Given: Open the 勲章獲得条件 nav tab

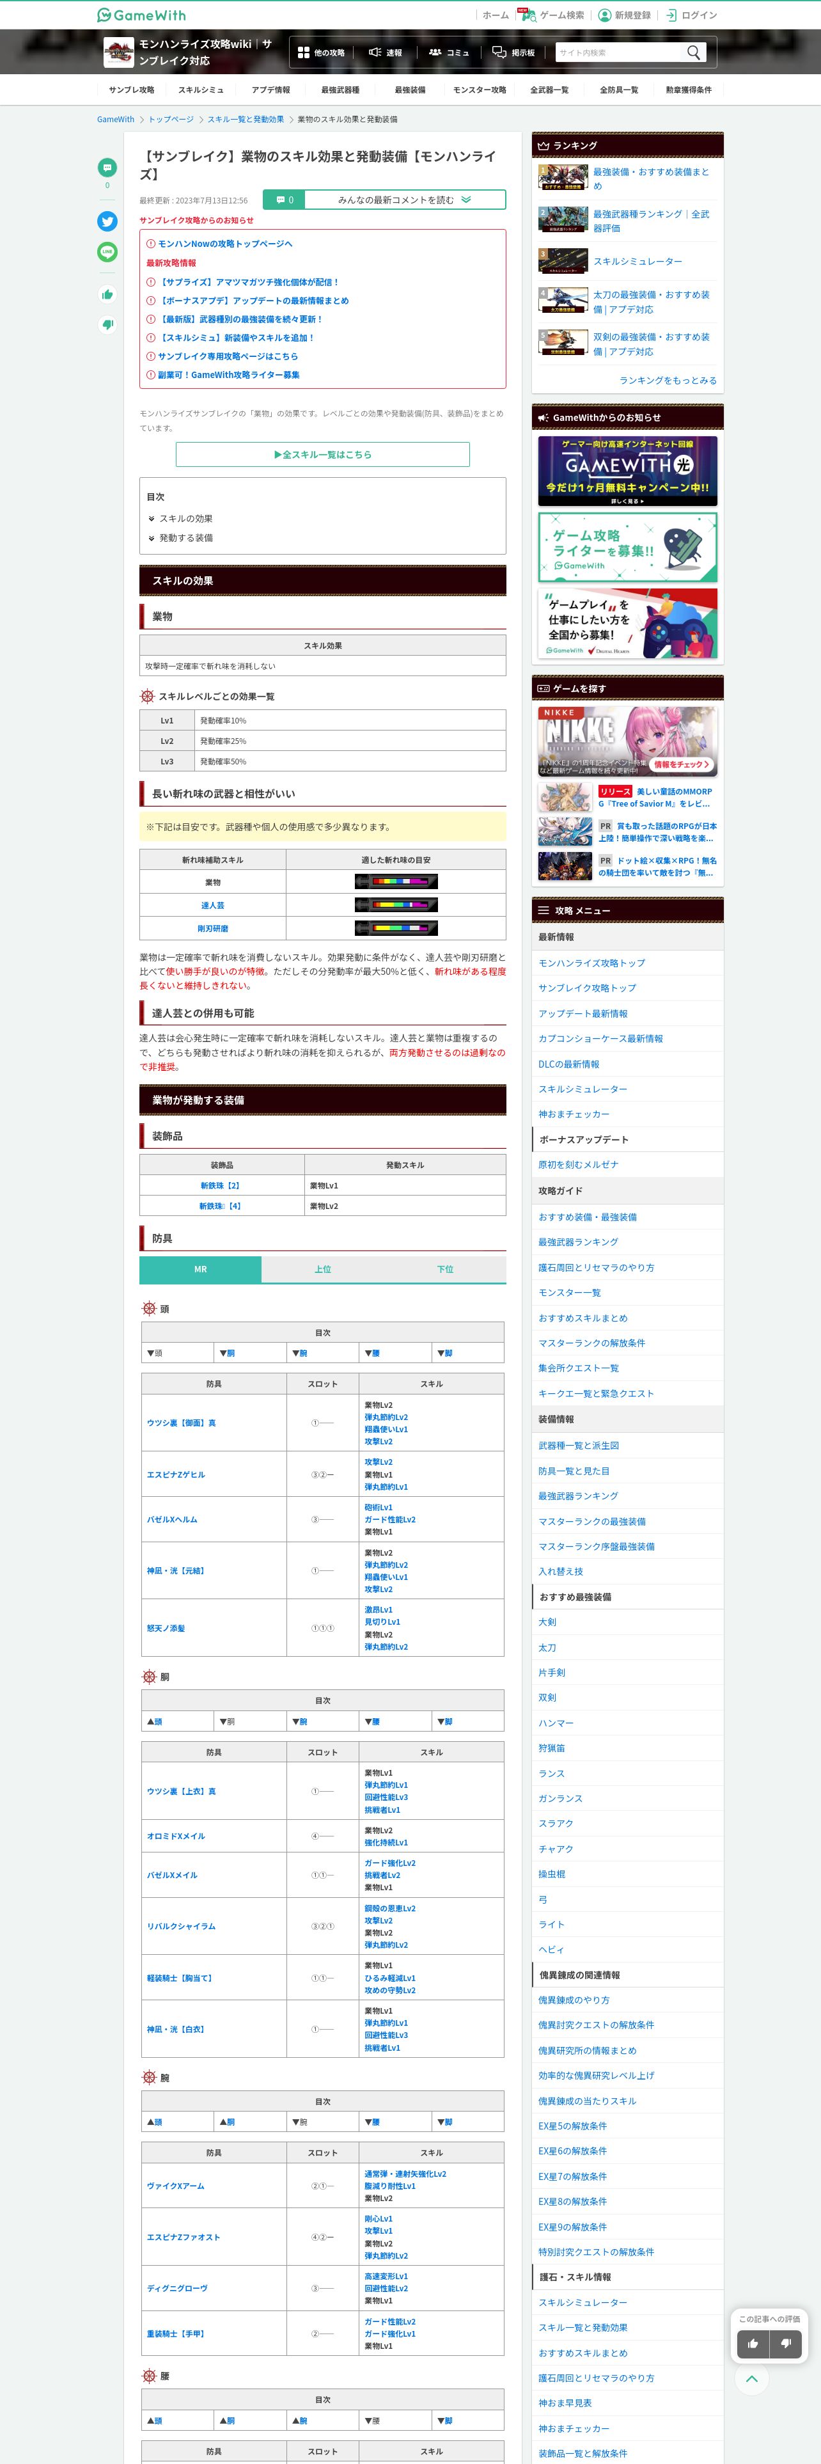Looking at the screenshot, I should pyautogui.click(x=689, y=90).
